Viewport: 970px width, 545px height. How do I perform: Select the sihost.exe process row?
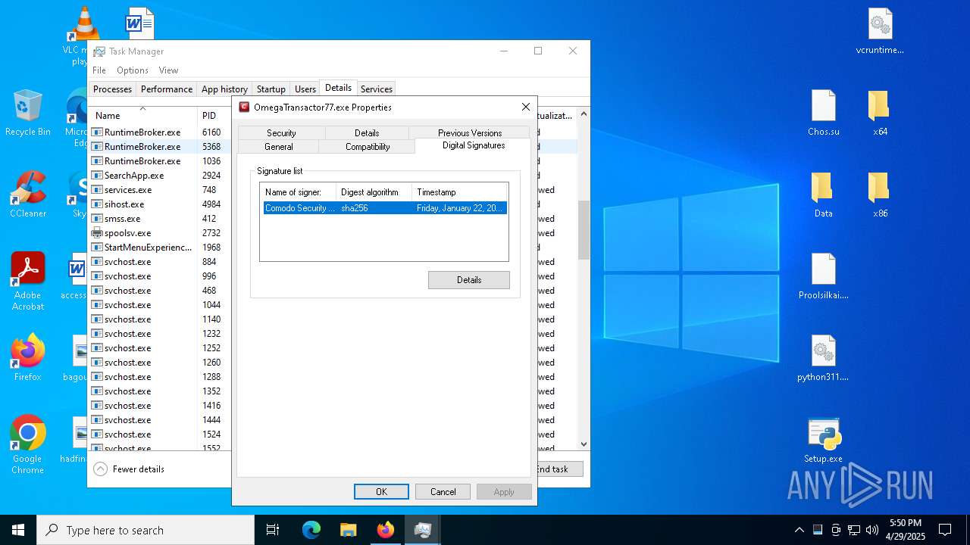pyautogui.click(x=160, y=204)
